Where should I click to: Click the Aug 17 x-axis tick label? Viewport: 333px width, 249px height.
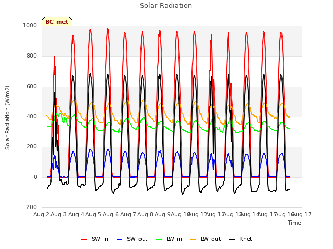tap(302, 214)
